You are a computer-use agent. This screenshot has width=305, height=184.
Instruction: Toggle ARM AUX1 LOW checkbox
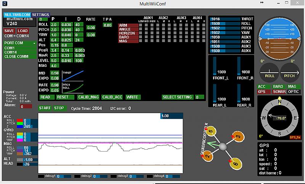pyautogui.click(x=141, y=25)
